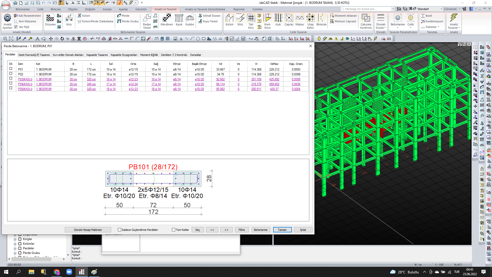Screen dimensions: 492x277
Task: Switch to Kesit Hücresi(Lif) Tasarımı tab
Action: (x=34, y=55)
